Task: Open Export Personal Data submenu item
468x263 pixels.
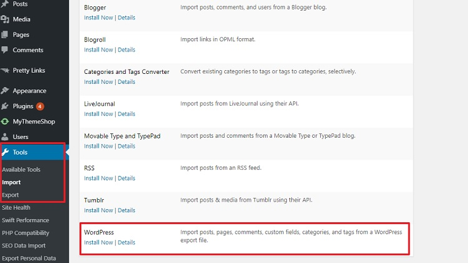Action: (29, 258)
